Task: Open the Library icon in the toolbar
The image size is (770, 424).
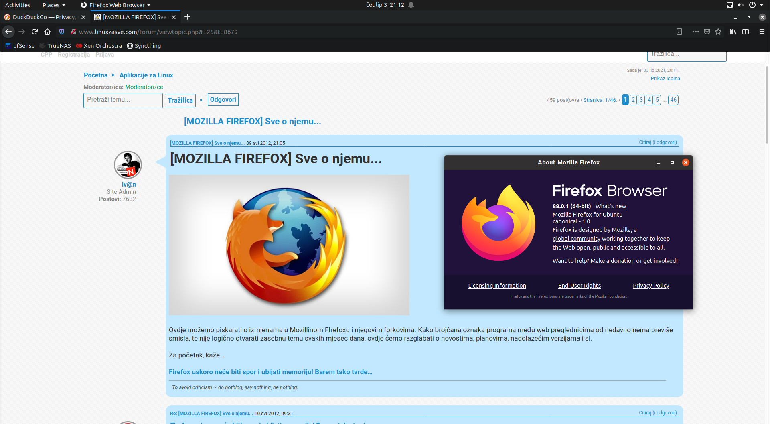Action: (x=733, y=32)
